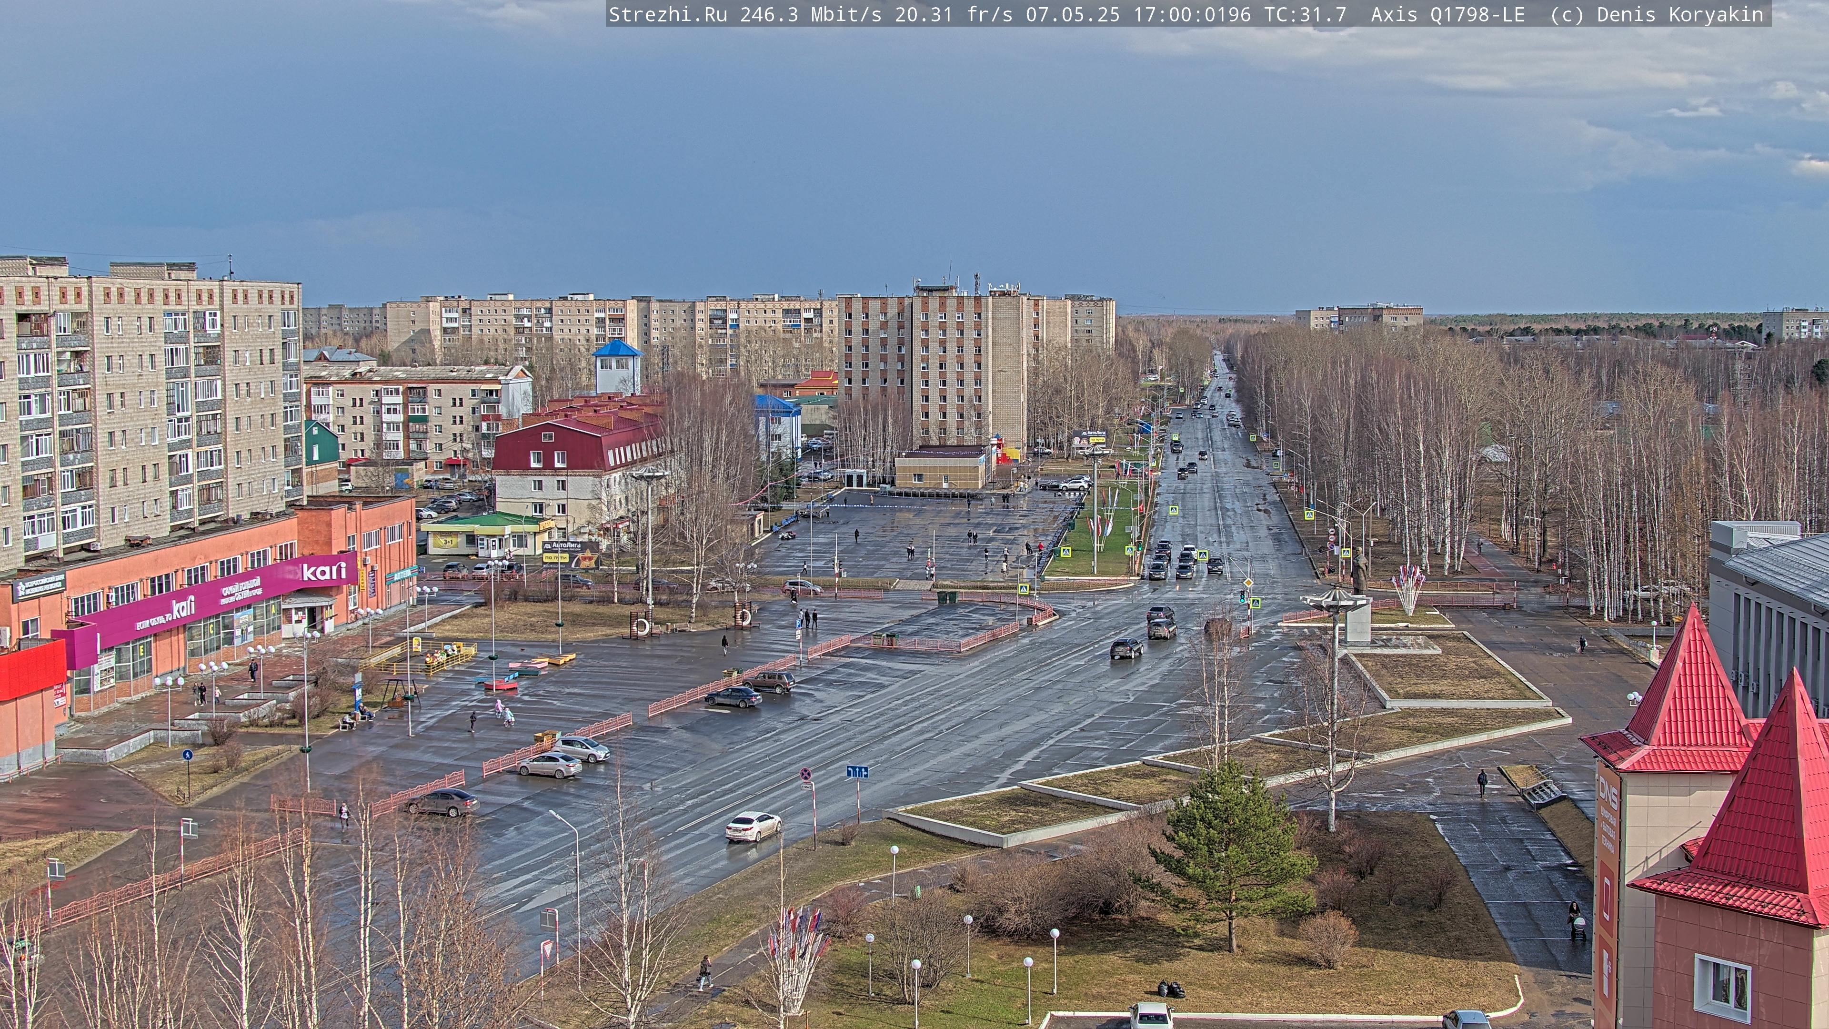Image resolution: width=1829 pixels, height=1029 pixels.
Task: Click the "TC:31.7" temperature reading
Action: pos(1305,14)
